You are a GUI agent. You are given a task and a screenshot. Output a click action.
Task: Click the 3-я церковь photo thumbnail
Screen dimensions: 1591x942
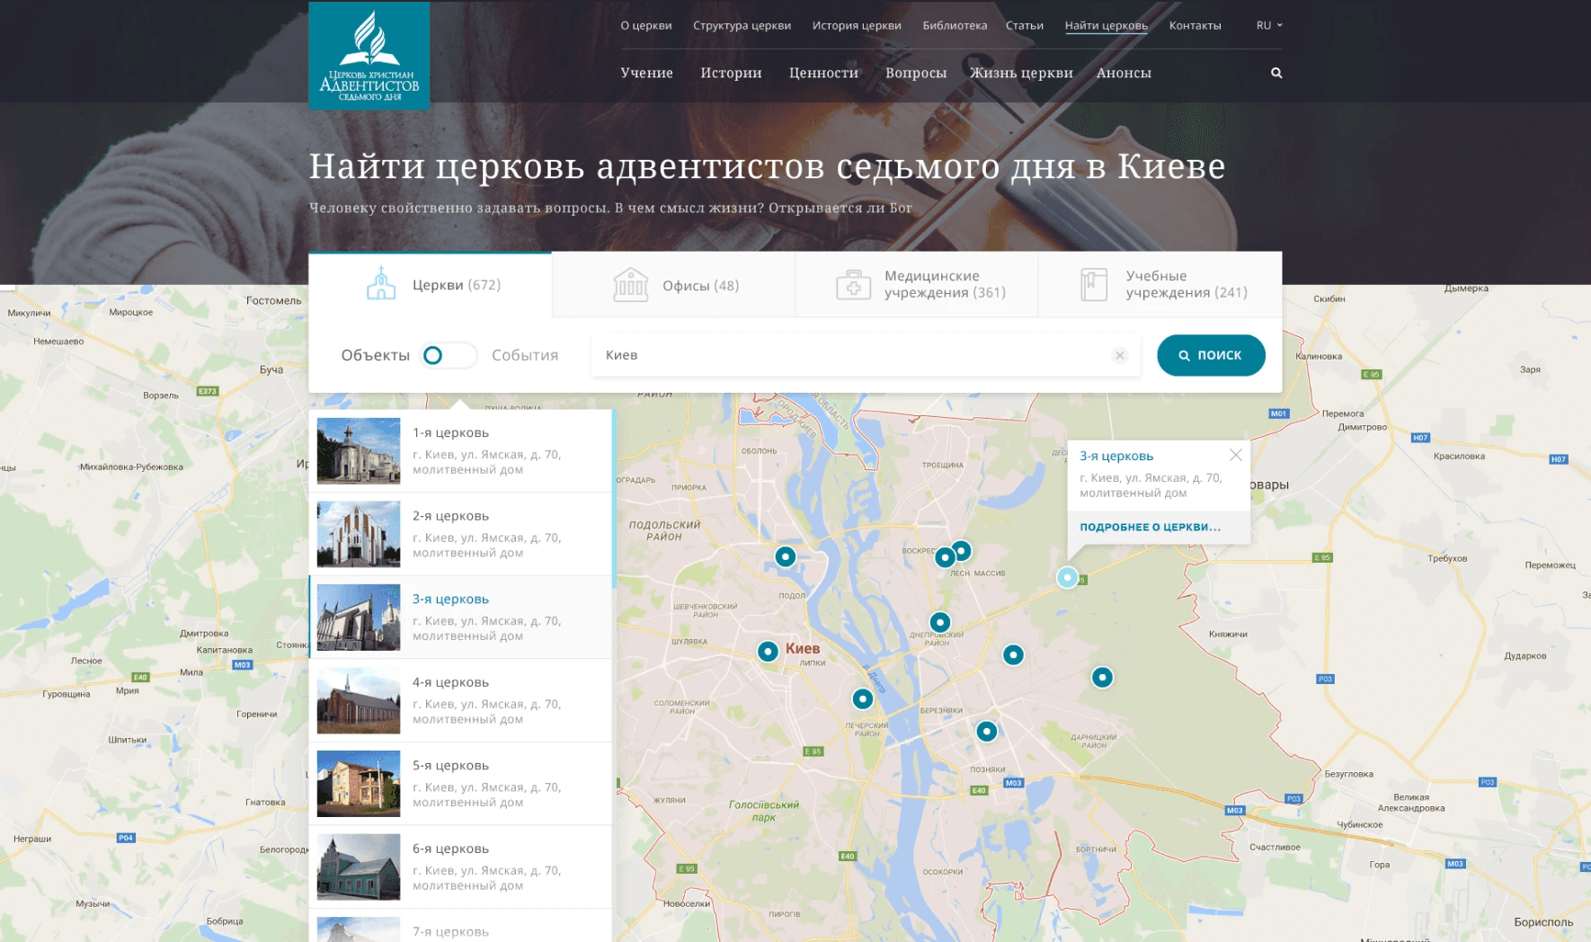pyautogui.click(x=359, y=618)
